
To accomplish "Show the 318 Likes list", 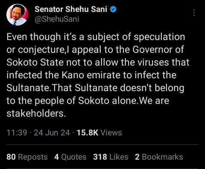I will coord(111,157).
